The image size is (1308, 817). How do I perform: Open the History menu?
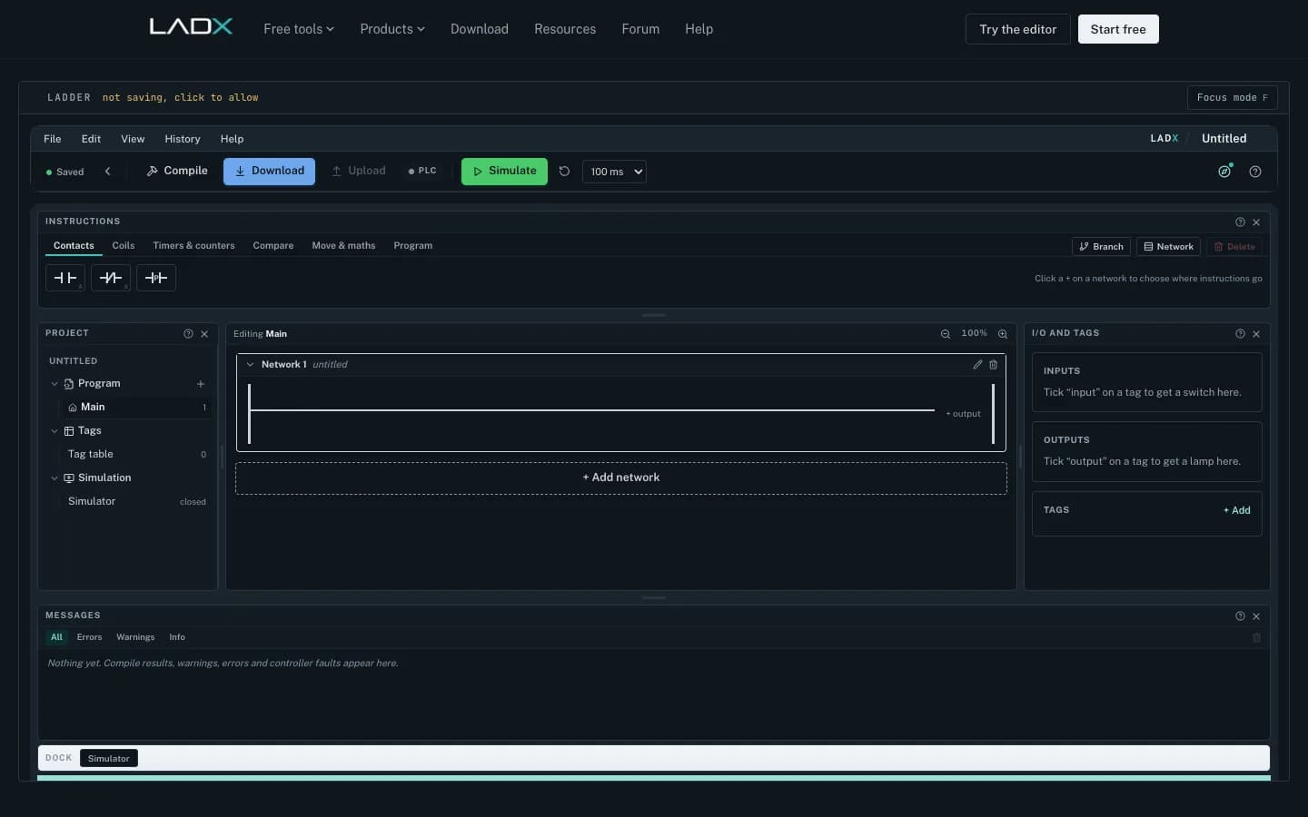[x=183, y=139]
